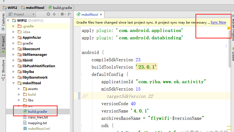Toggle the Structure tool window
This screenshot has height=132, width=234.
(x=3, y=69)
